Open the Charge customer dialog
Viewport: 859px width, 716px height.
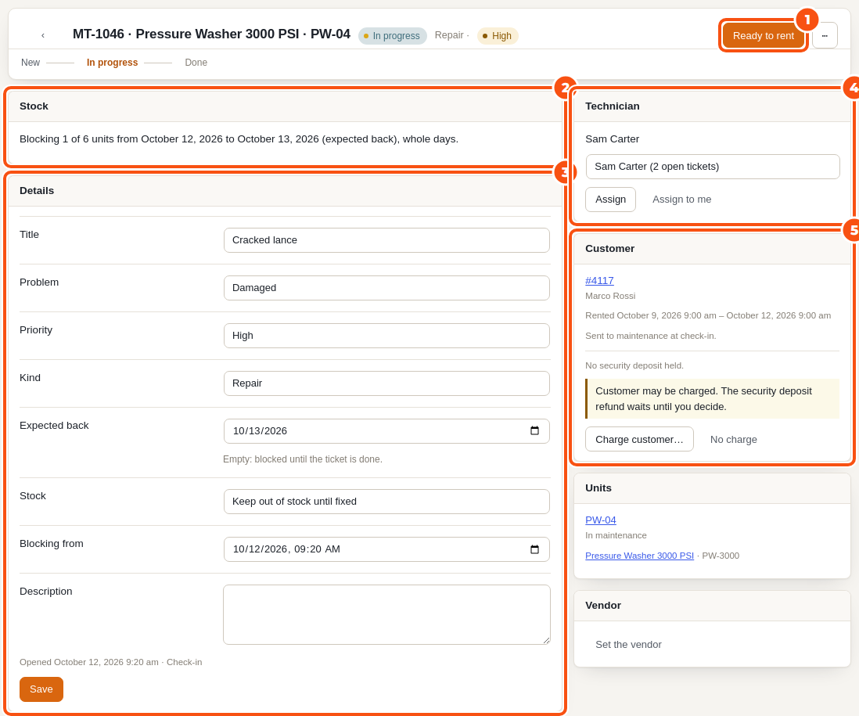point(639,439)
